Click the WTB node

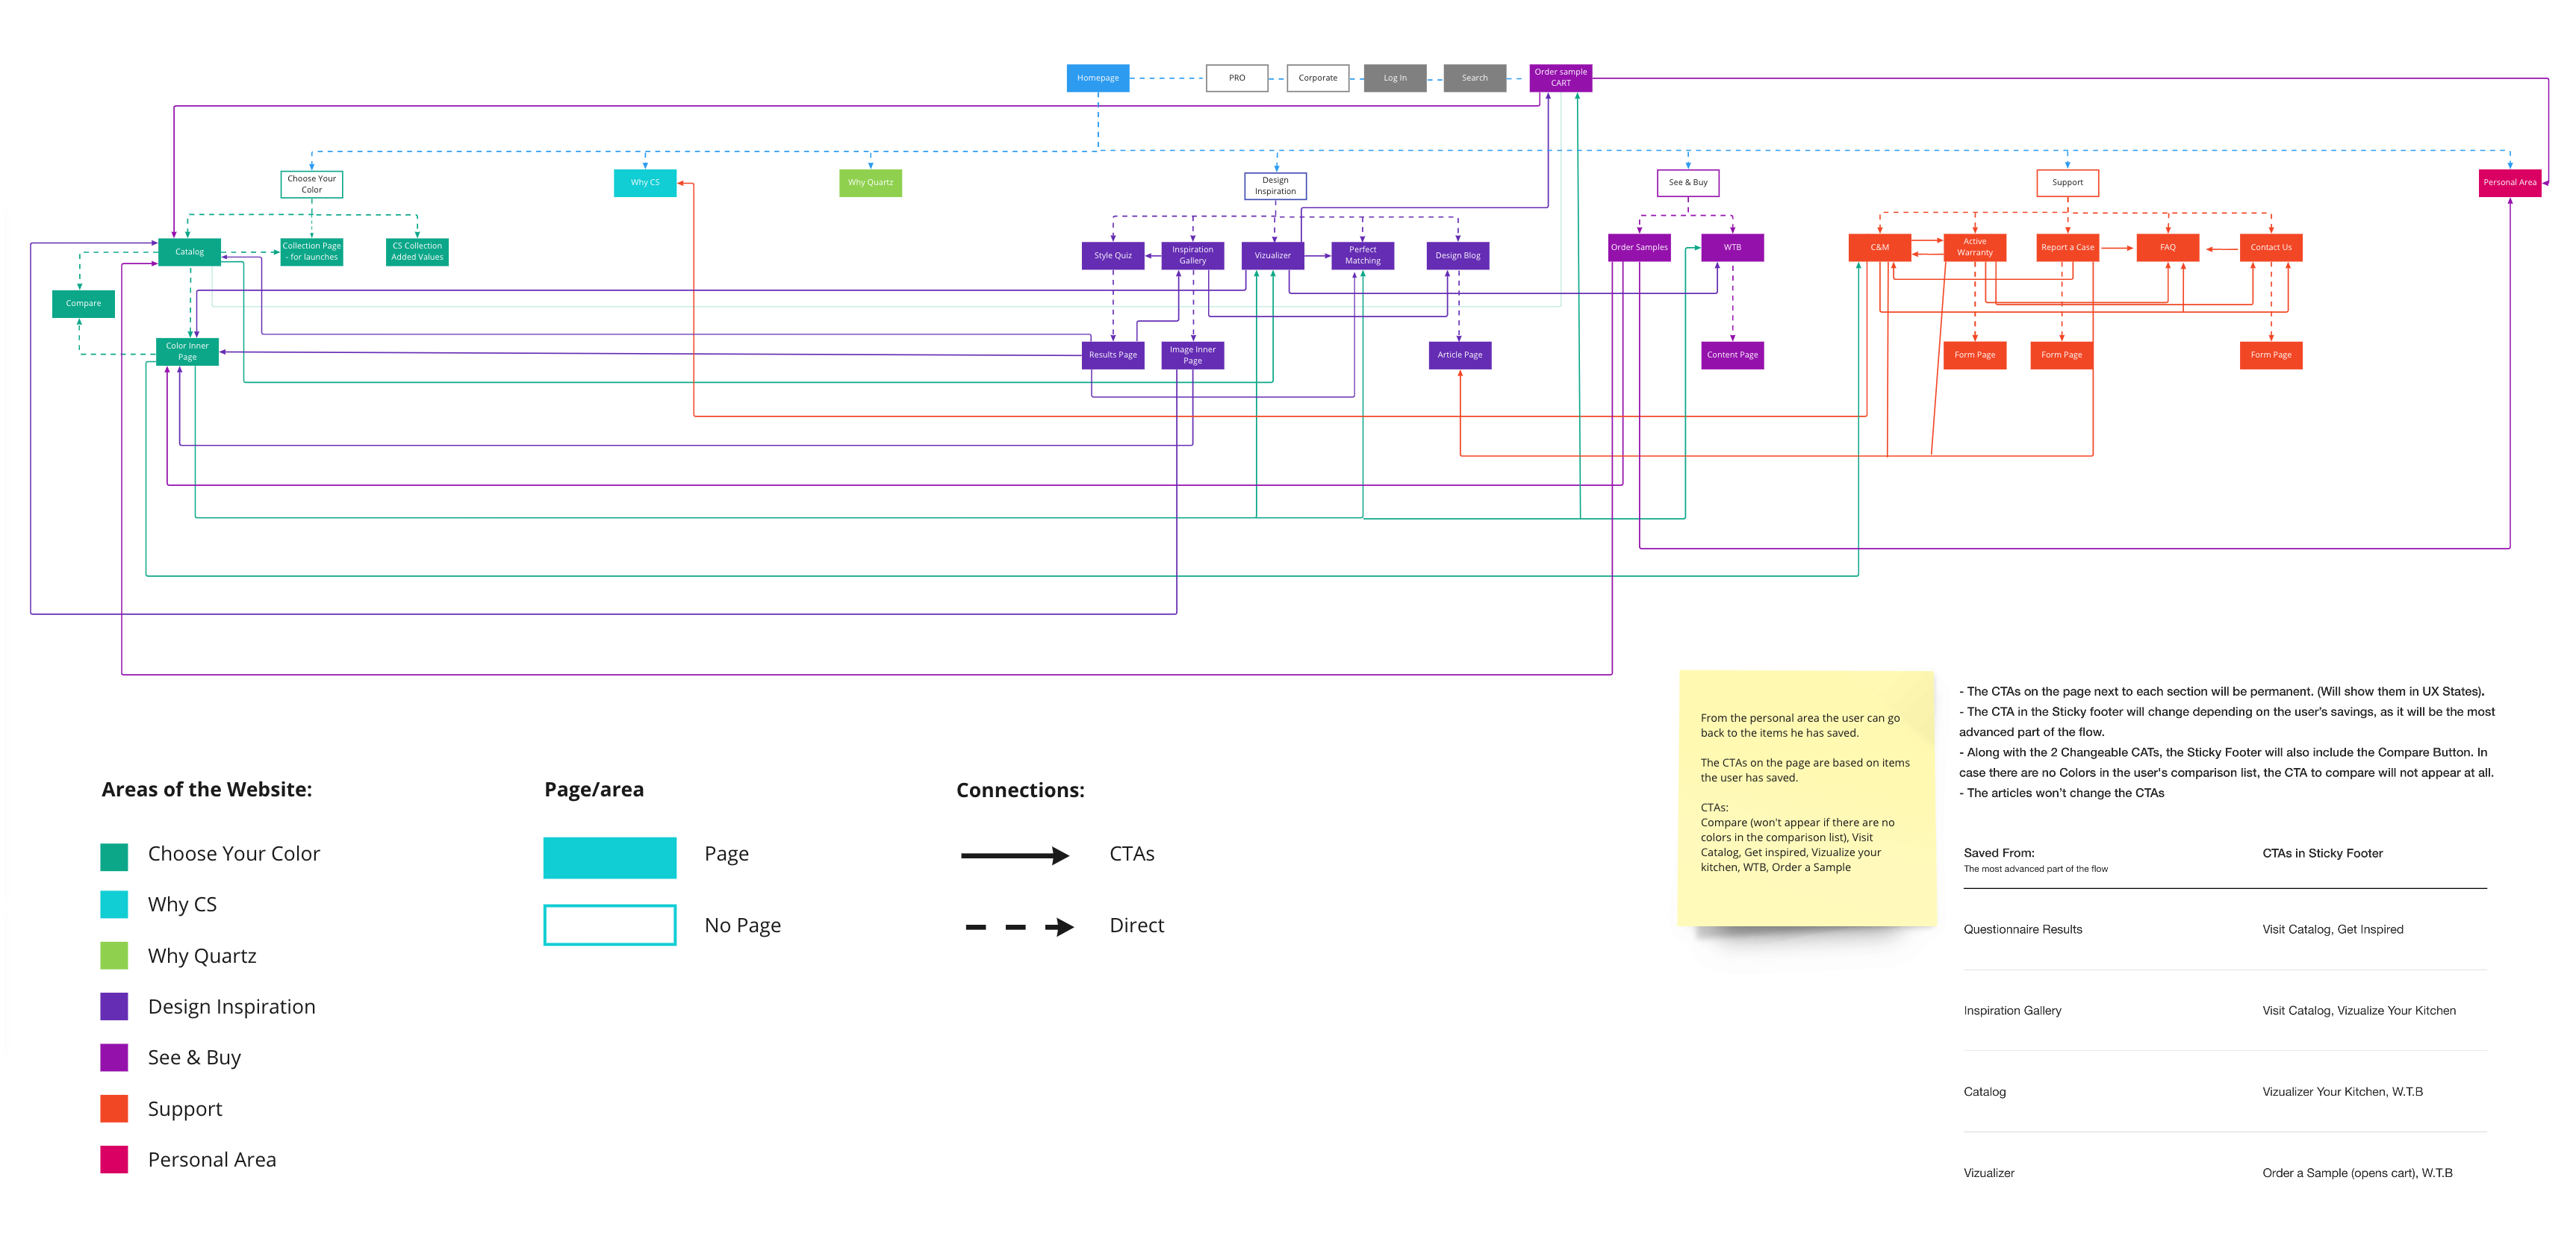coord(1732,248)
